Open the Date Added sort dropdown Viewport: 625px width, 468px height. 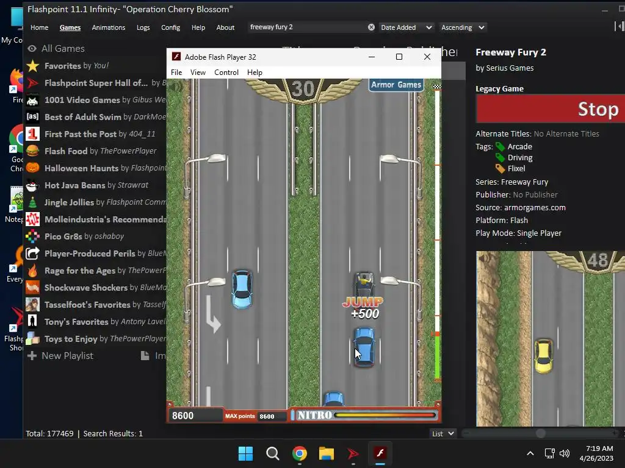[406, 27]
